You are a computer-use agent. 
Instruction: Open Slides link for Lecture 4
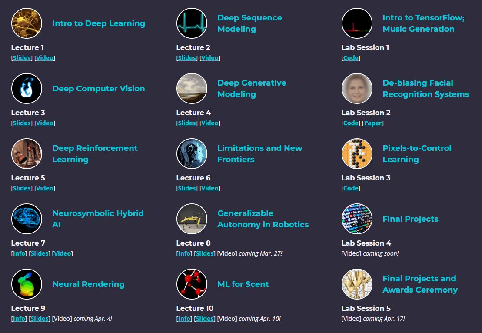pos(187,123)
